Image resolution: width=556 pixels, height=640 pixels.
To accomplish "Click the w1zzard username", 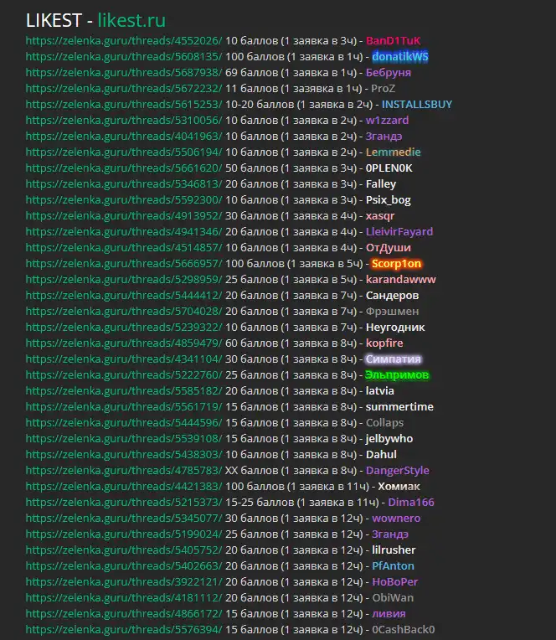I will coord(387,121).
